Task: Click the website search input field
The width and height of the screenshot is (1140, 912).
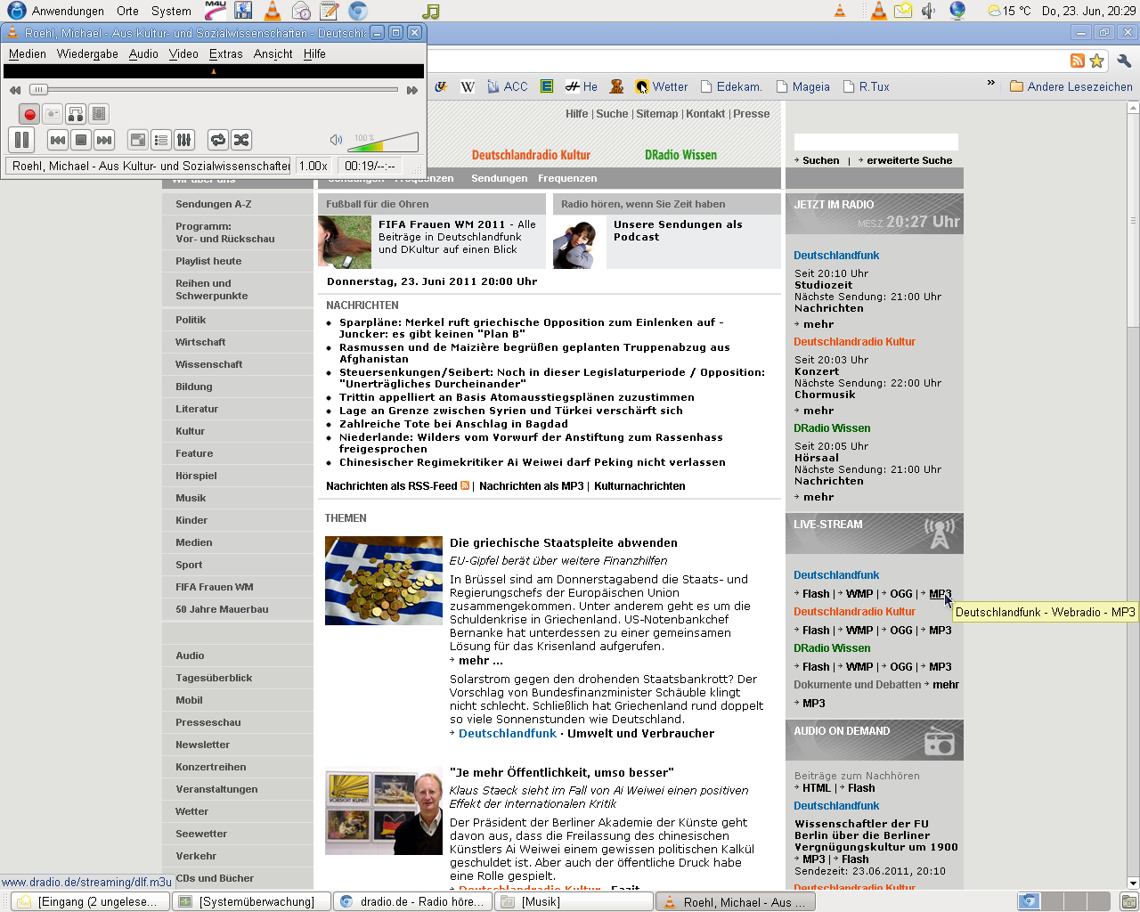Action: (876, 142)
